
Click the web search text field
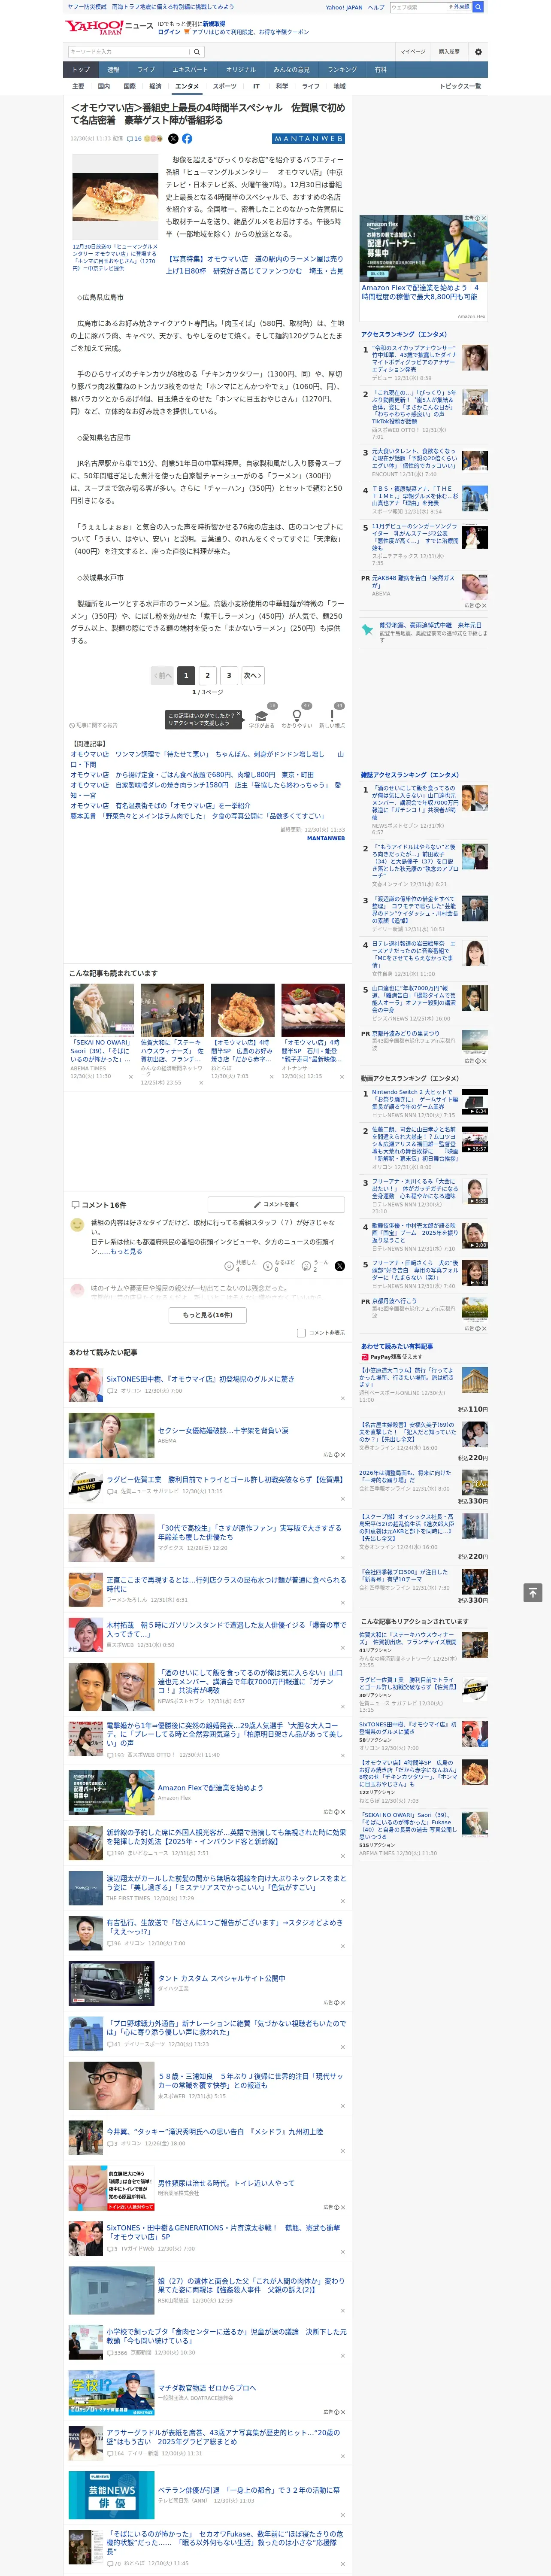[417, 7]
